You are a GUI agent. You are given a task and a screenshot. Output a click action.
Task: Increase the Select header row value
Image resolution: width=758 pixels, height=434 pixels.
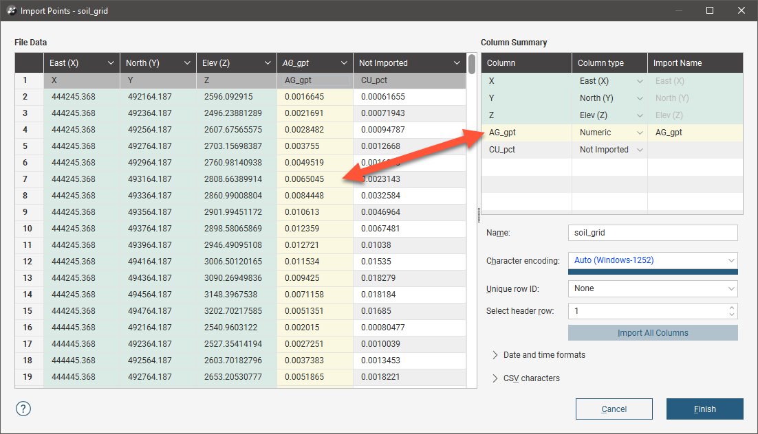(x=732, y=308)
